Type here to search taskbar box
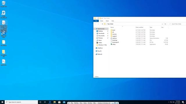Screen dimensions: 186x104 click(x=21, y=102)
